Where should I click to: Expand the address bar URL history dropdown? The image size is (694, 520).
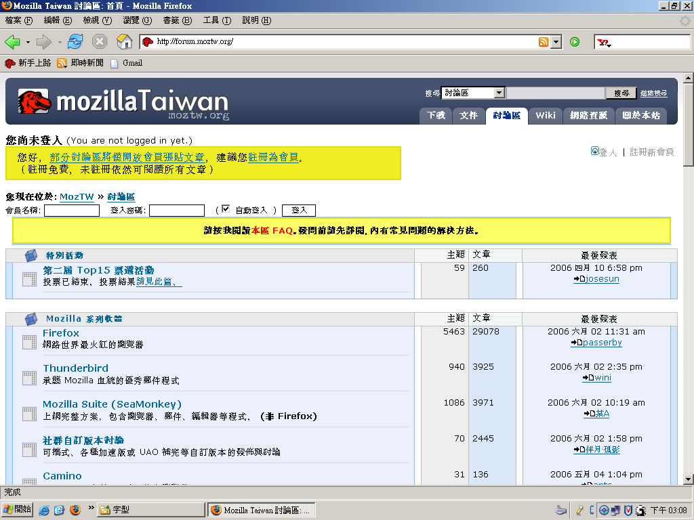pos(556,42)
